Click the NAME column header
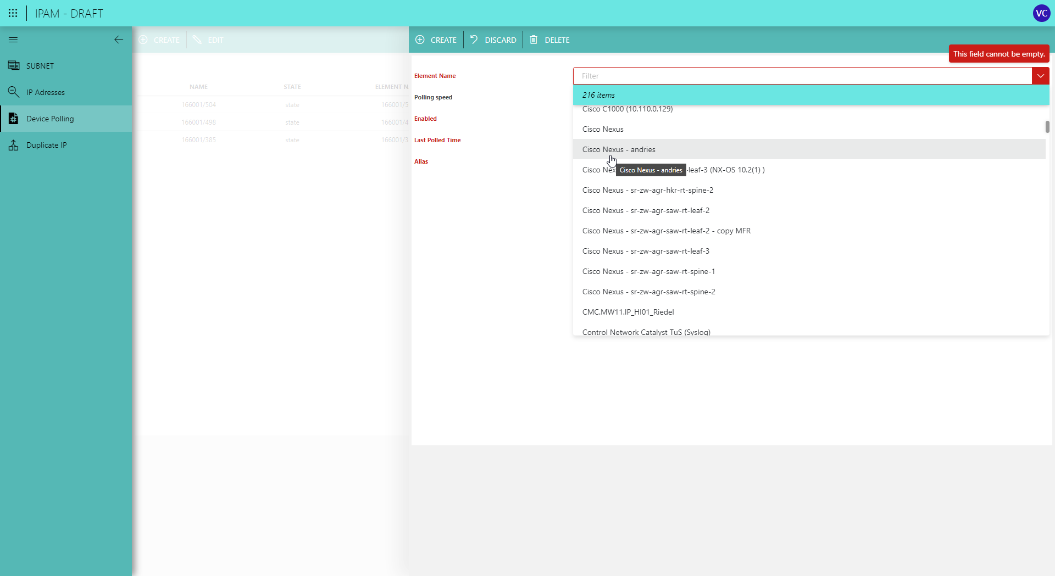The height and width of the screenshot is (576, 1055). (x=198, y=87)
